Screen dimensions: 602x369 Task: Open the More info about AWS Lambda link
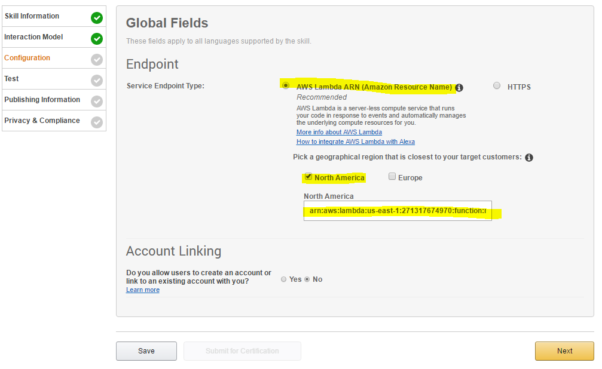pos(339,132)
